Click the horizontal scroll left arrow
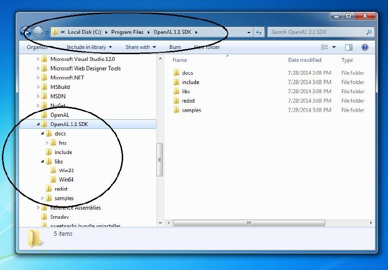Viewport: 388px width, 270px height. tap(168, 223)
